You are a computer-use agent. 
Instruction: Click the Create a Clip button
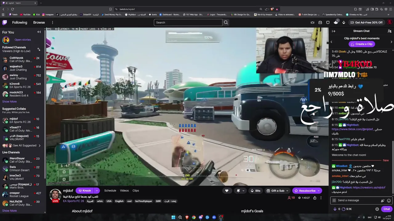362,44
